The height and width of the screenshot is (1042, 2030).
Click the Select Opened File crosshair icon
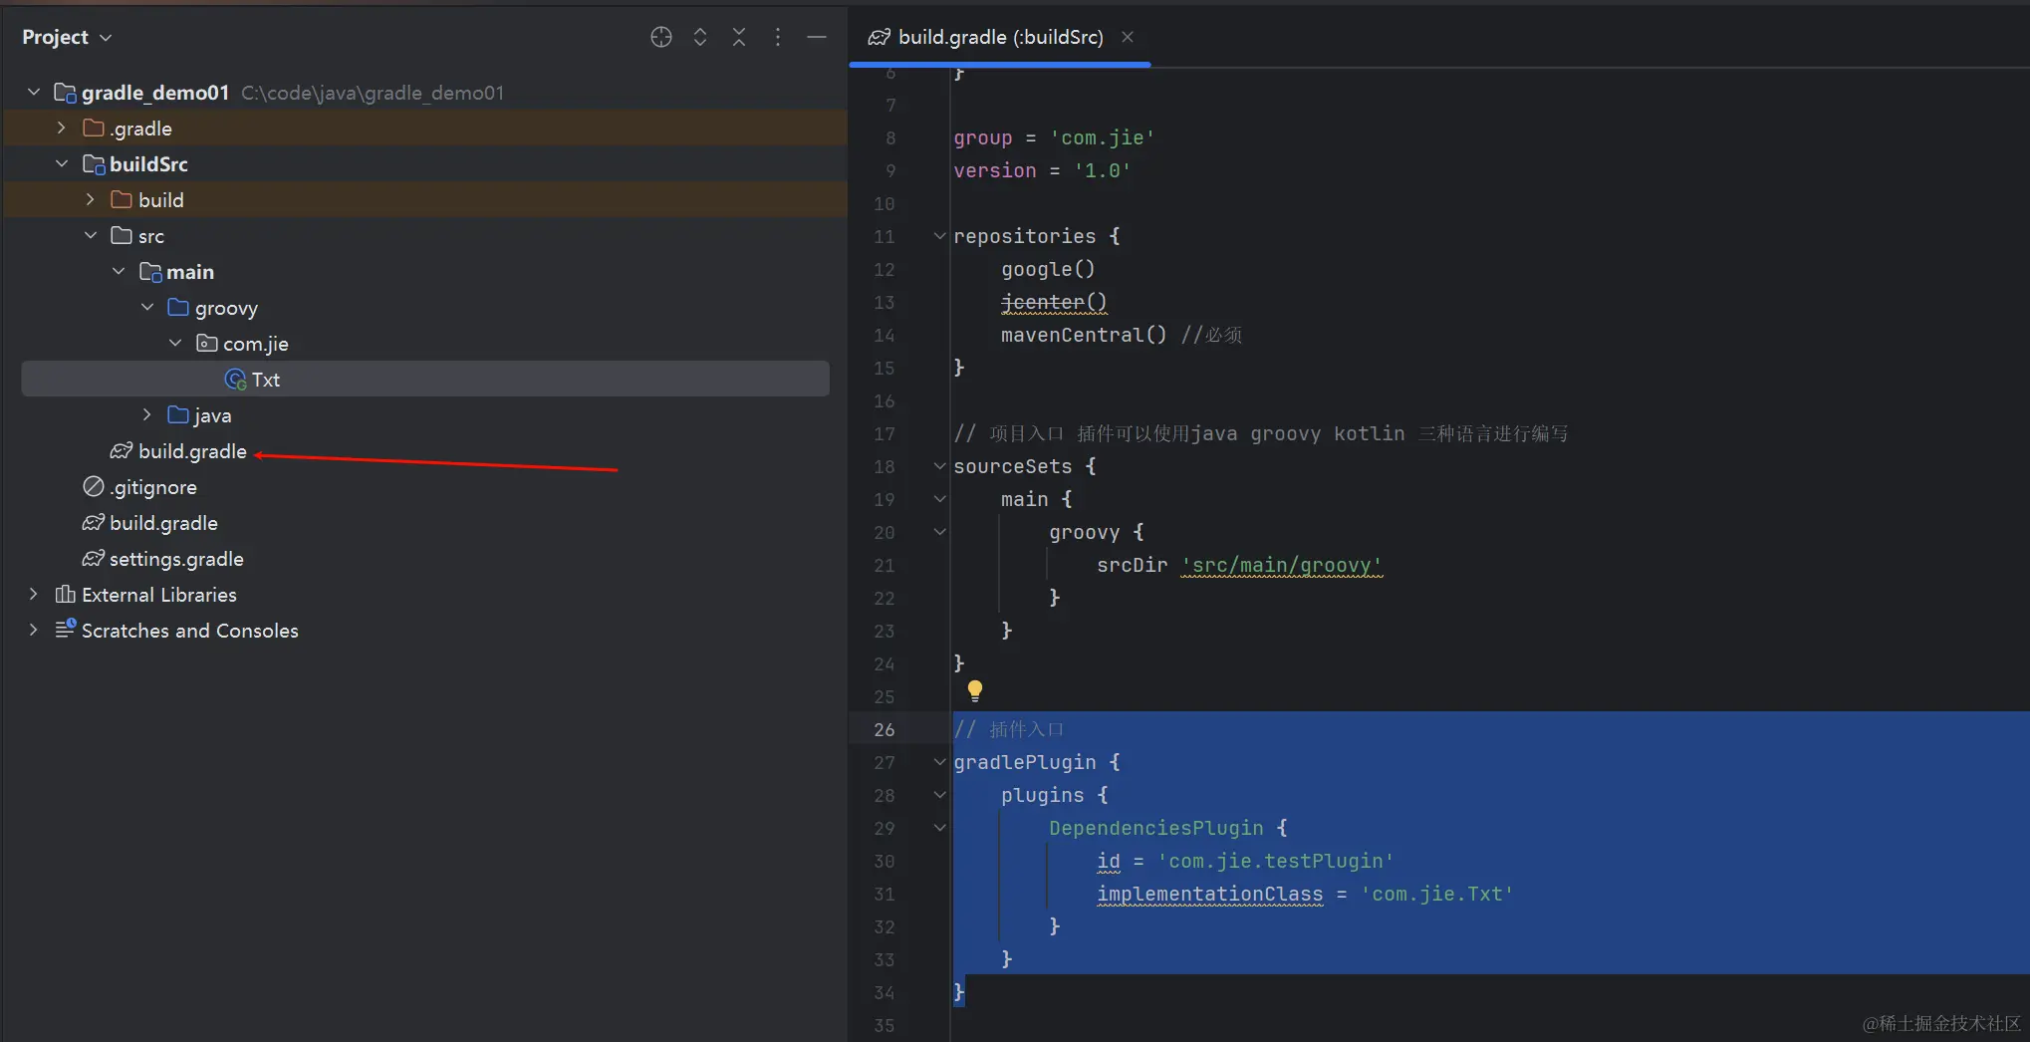click(x=661, y=37)
